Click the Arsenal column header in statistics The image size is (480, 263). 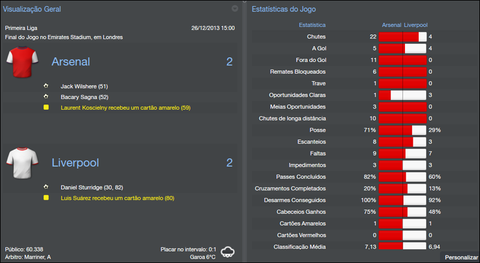point(391,25)
